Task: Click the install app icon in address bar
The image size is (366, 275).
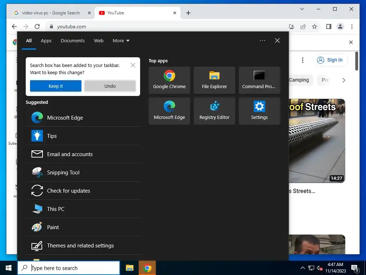Action: 292,26
